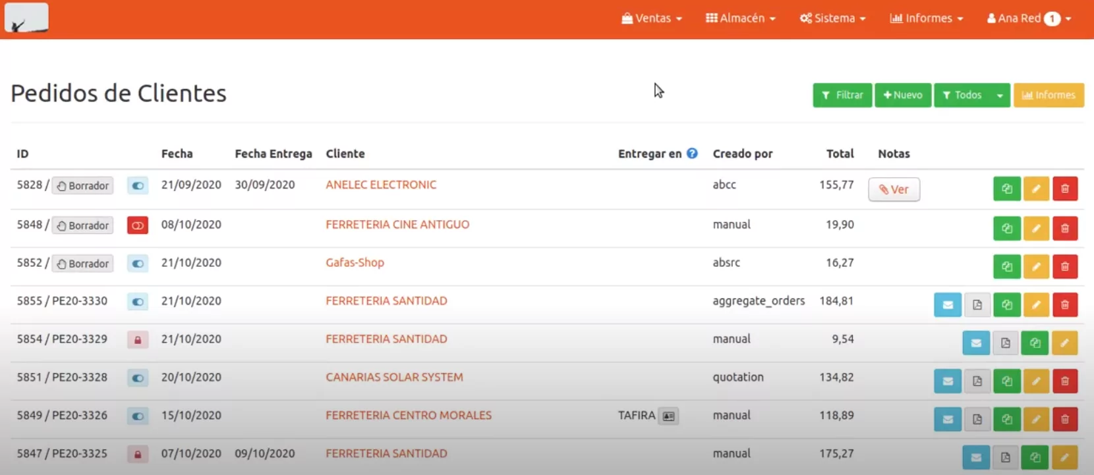Open the Ana Red user dropdown
The height and width of the screenshot is (475, 1094).
pos(1028,18)
